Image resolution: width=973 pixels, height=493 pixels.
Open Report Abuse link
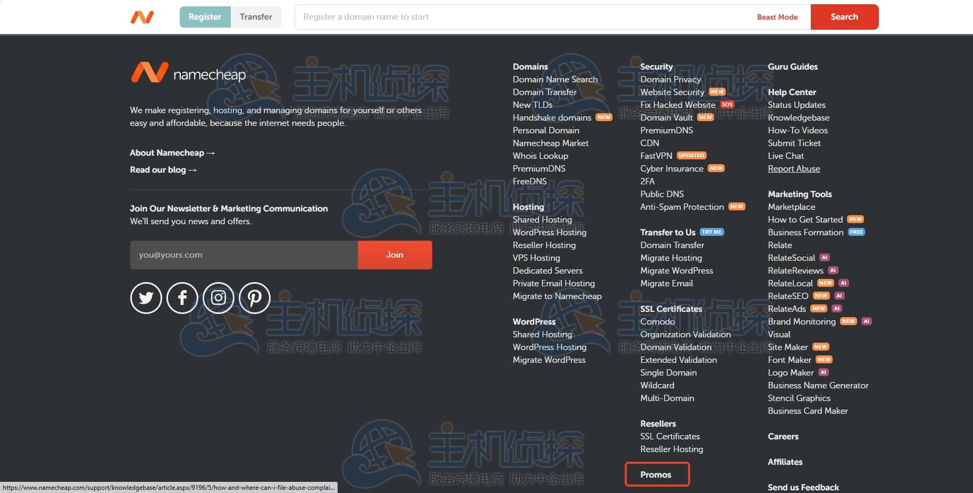794,169
